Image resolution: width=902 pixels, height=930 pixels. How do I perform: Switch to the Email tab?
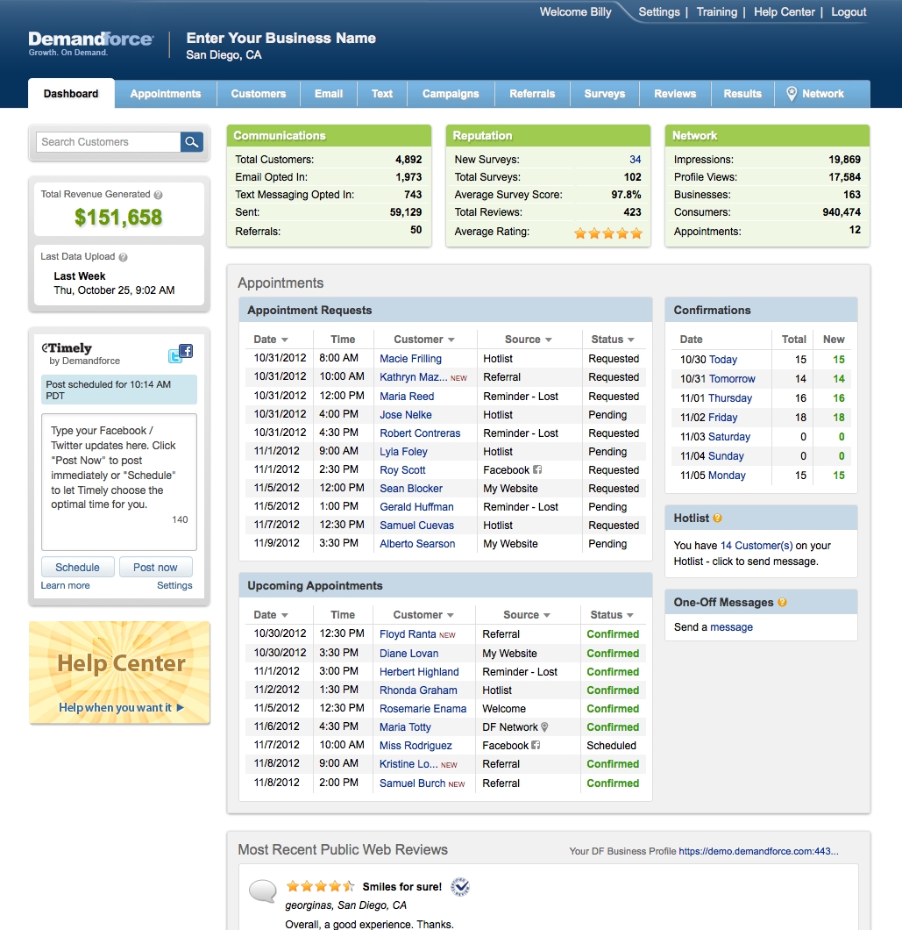329,94
